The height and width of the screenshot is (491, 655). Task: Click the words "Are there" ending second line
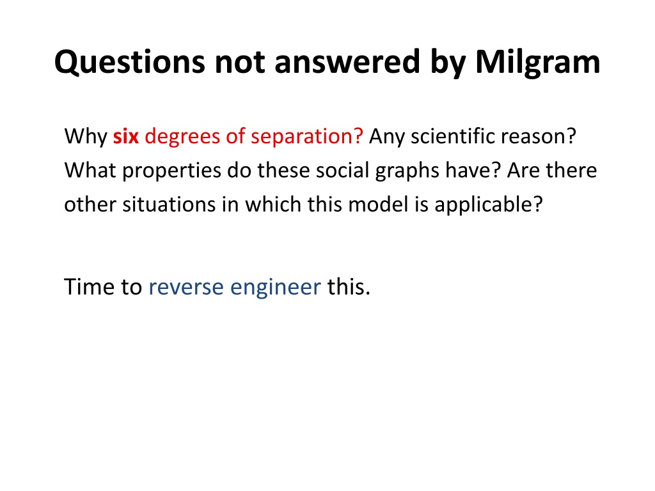552,170
